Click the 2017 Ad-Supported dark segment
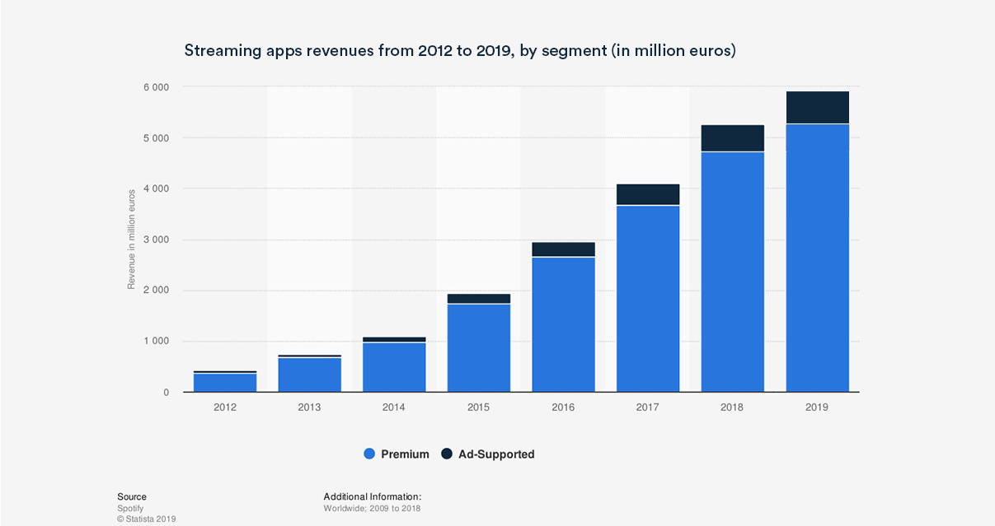This screenshot has width=995, height=526. point(648,194)
